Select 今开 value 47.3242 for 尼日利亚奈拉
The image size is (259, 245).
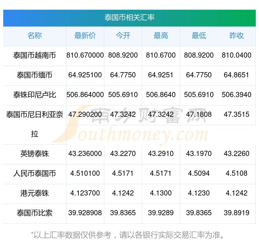coord(123,115)
